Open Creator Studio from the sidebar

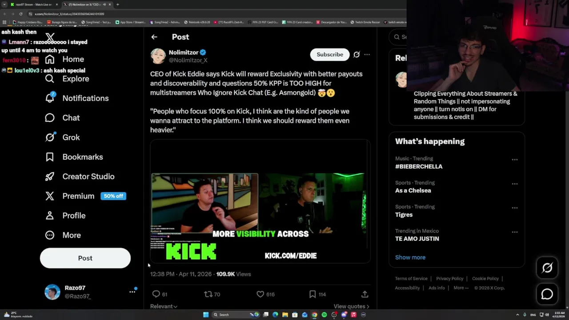[x=80, y=176]
